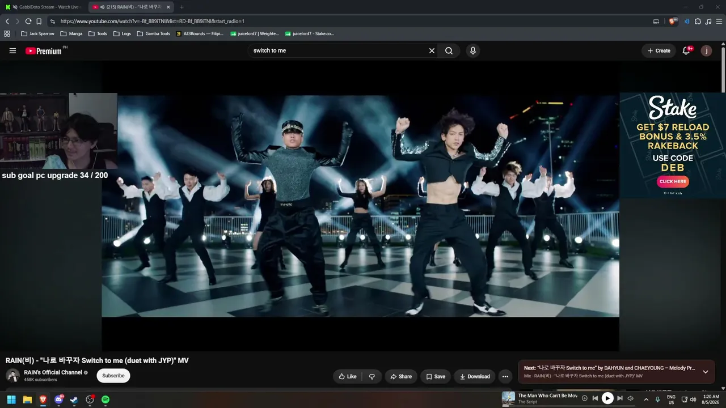Screen dimensions: 726x408
Task: Start voice search with the microphone
Action: point(473,50)
